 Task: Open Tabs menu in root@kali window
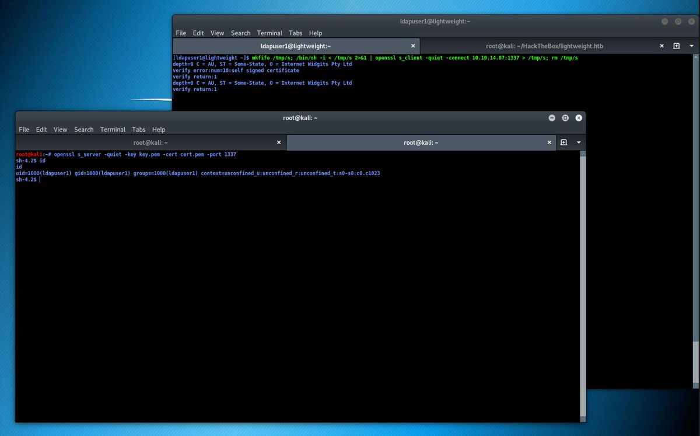[x=139, y=130]
